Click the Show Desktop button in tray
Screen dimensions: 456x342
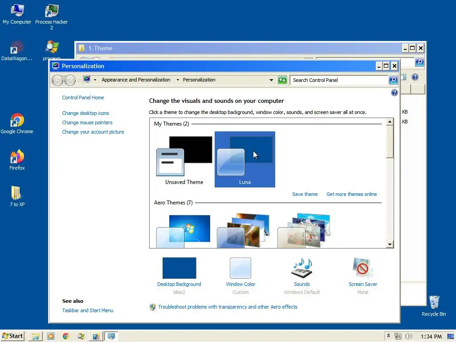point(451,337)
